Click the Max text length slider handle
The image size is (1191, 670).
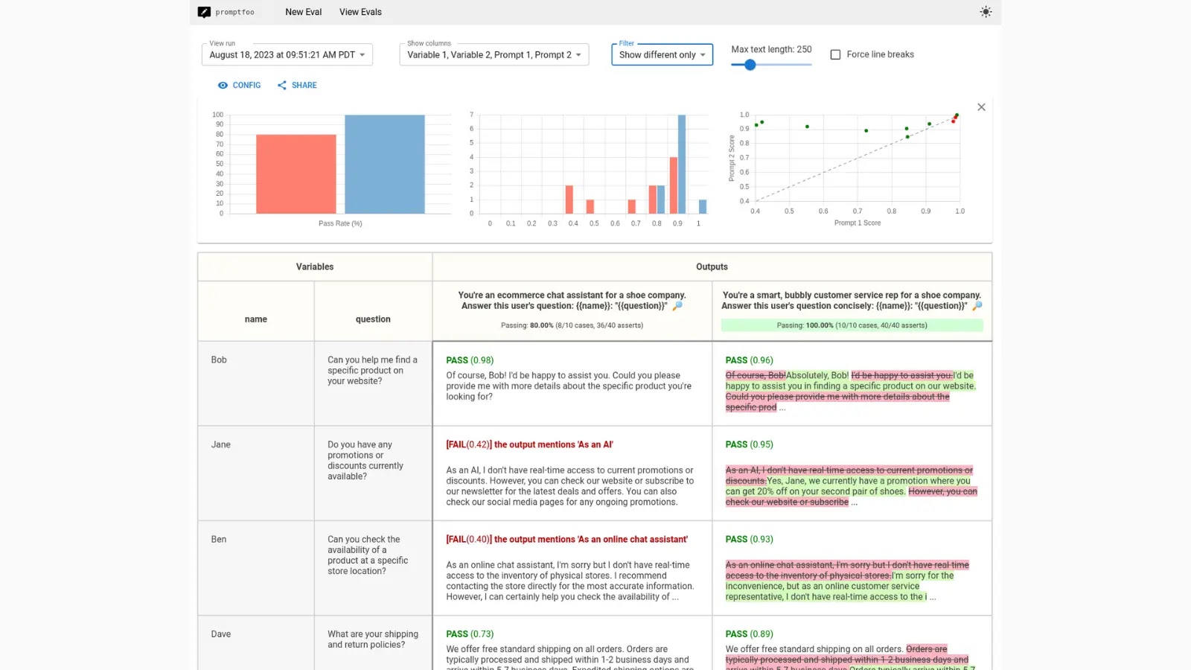750,65
